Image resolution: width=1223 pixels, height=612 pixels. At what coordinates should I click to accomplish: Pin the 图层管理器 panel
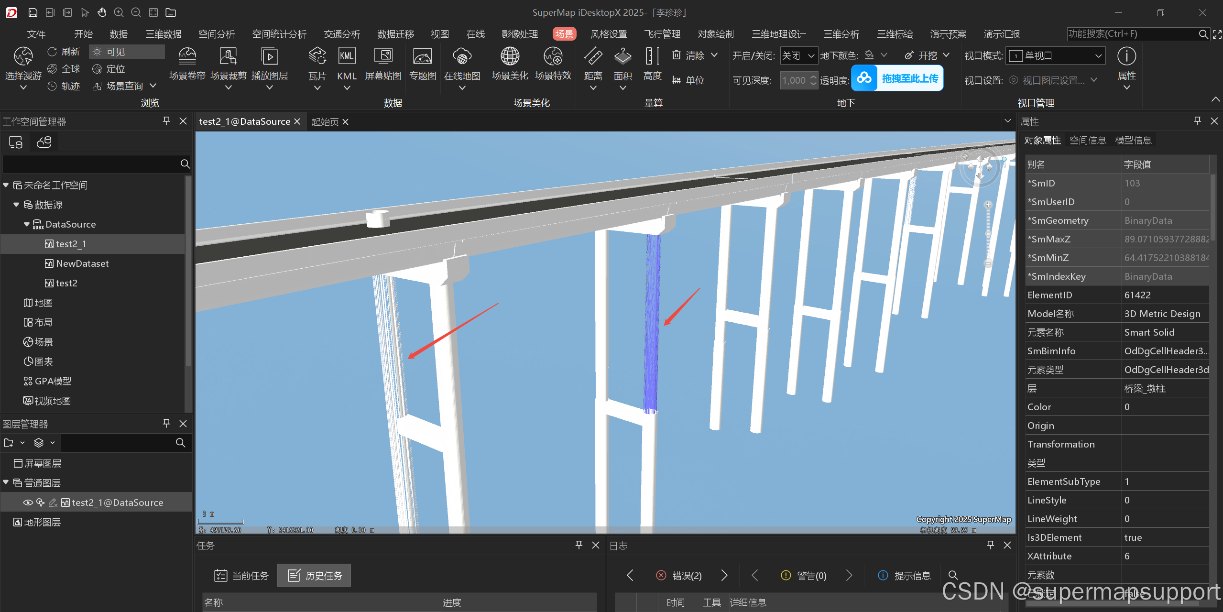166,424
